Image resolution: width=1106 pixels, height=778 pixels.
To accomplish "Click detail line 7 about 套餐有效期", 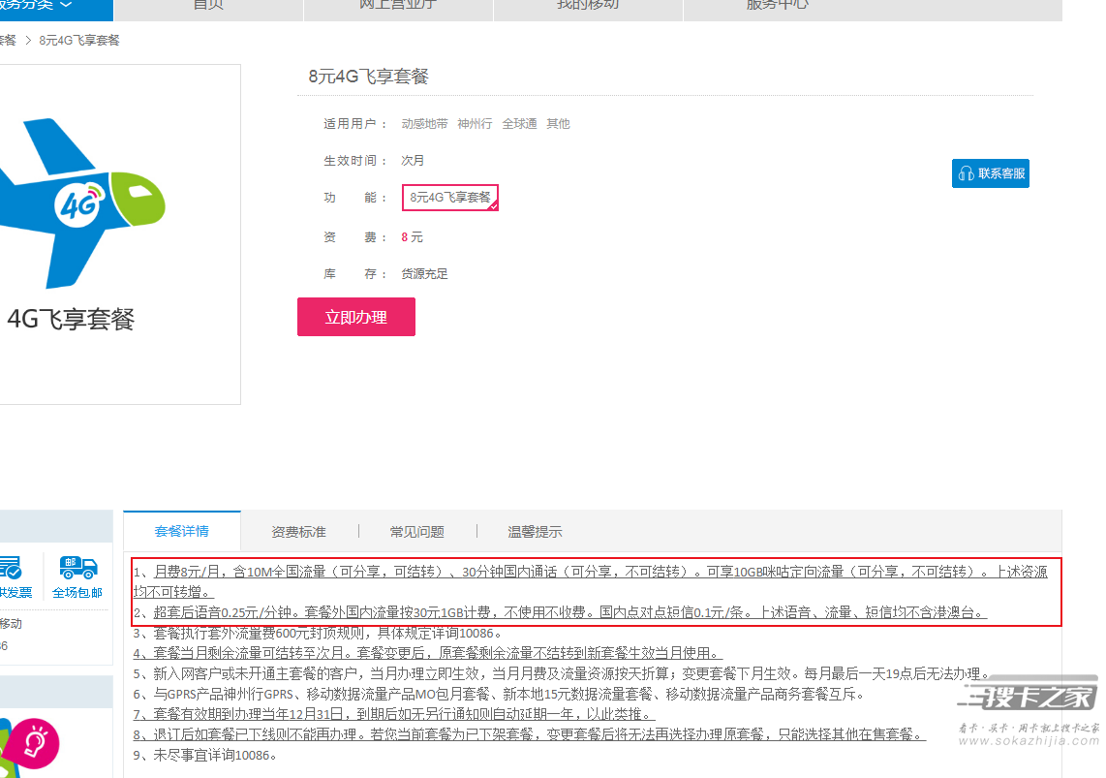I will [394, 714].
